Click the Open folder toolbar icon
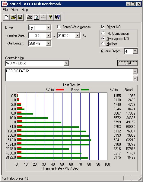The image size is (143, 182). tap(13, 18)
